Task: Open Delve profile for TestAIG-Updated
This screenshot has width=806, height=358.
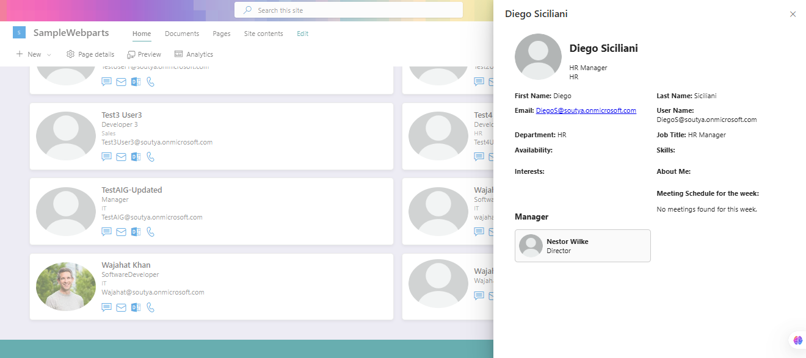Action: click(136, 232)
